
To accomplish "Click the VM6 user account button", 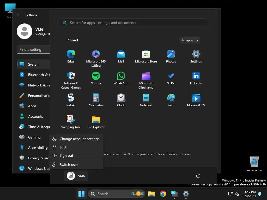I will (76, 176).
